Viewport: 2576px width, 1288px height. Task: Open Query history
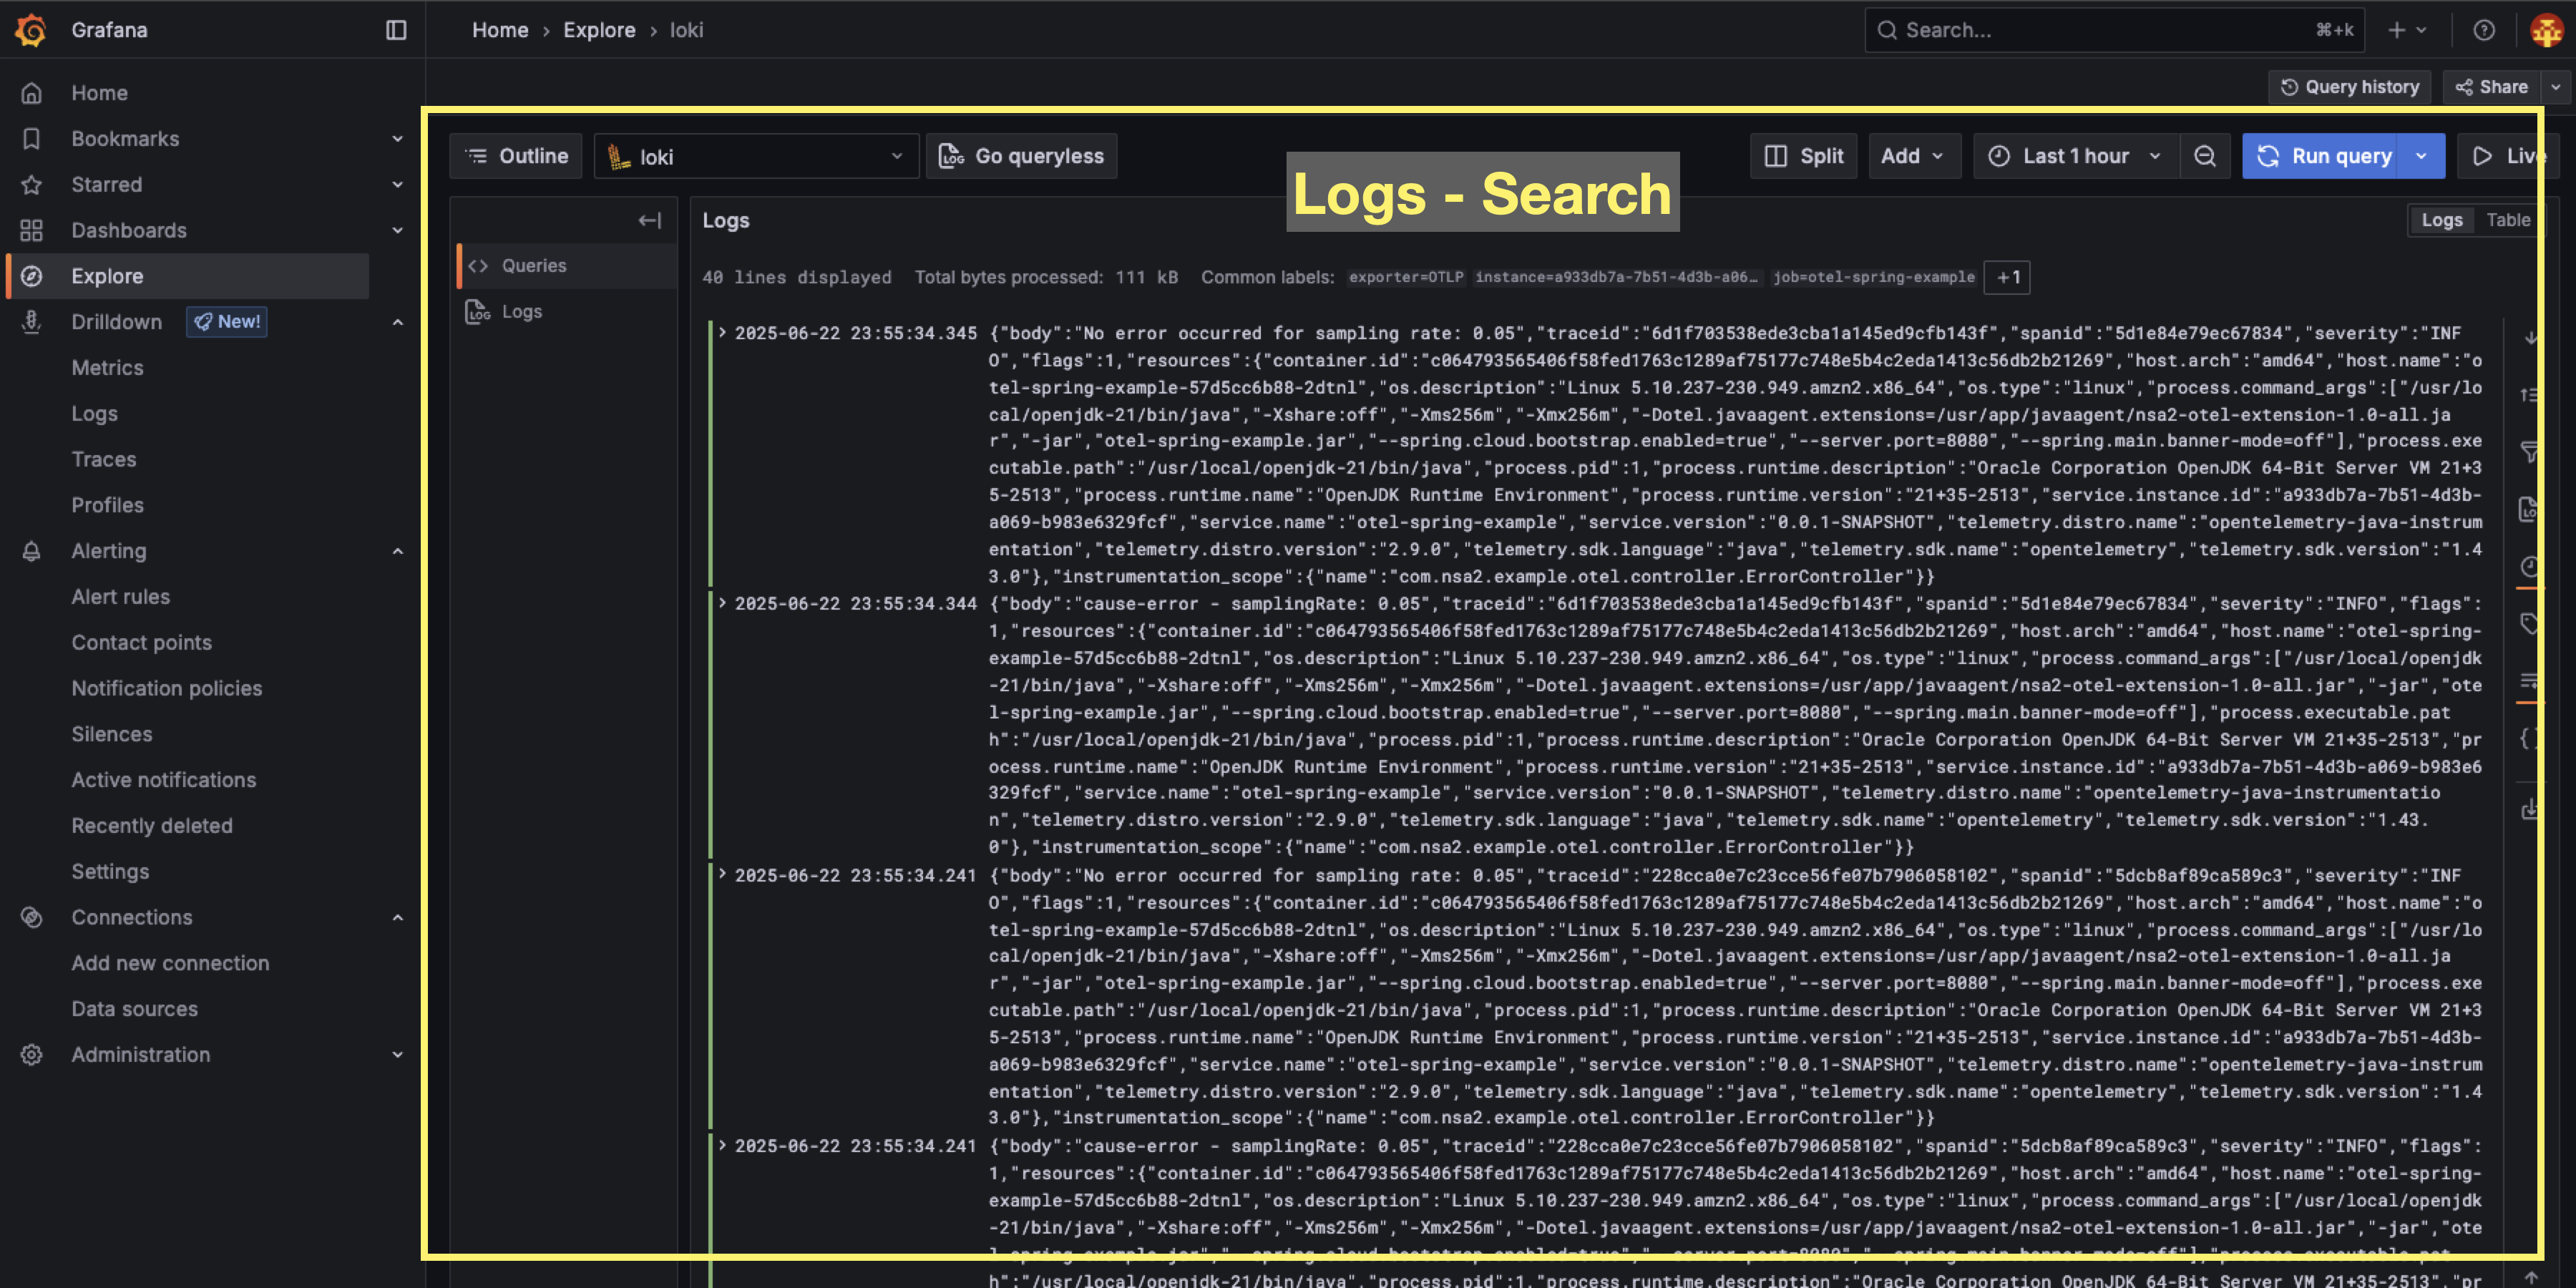2349,87
